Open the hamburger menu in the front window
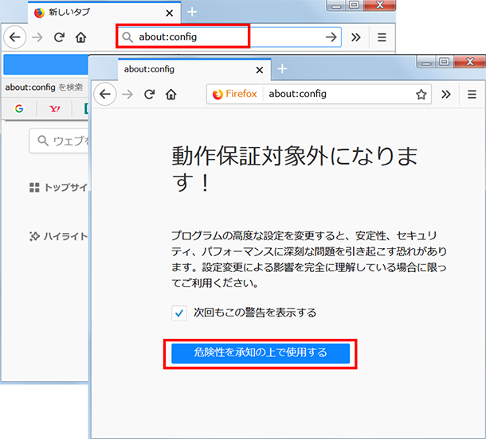The height and width of the screenshot is (439, 486). point(471,95)
